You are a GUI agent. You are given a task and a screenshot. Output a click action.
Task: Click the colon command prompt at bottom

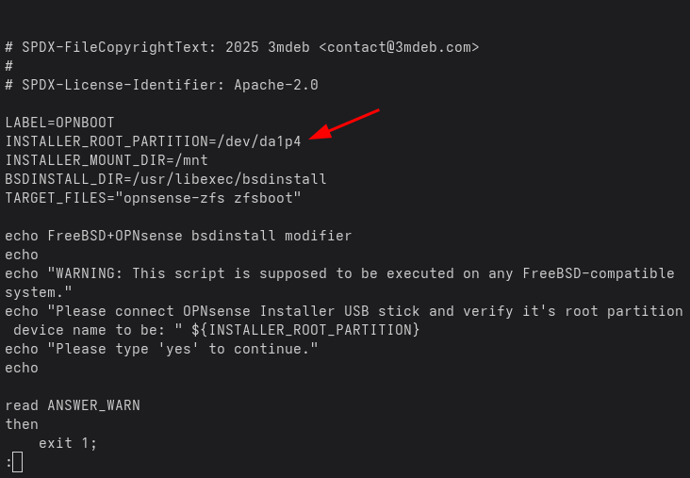point(8,462)
